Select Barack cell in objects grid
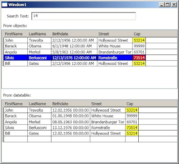 coord(16,46)
